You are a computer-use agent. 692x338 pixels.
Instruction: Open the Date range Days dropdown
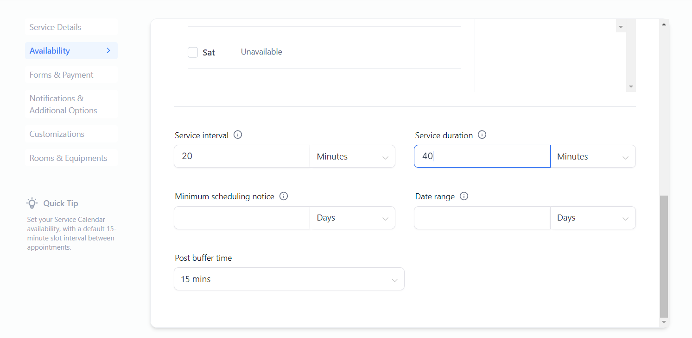click(593, 218)
